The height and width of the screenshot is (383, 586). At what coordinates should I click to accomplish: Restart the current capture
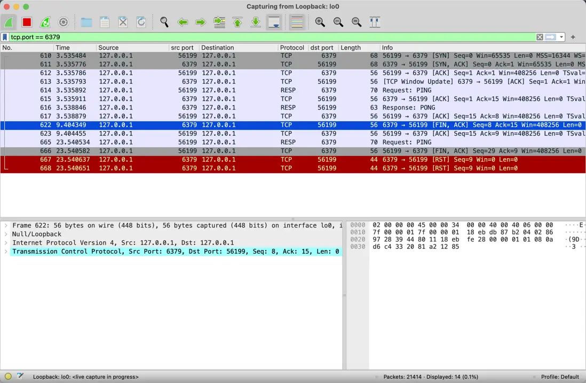(x=45, y=22)
